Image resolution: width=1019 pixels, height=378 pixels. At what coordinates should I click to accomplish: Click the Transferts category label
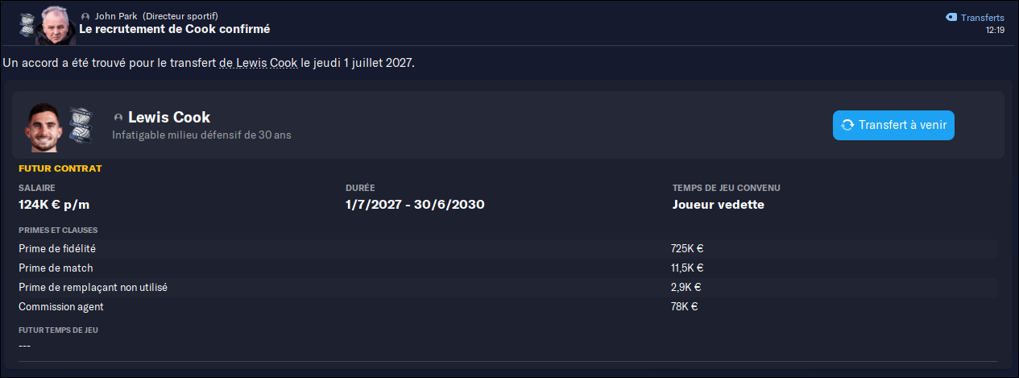[x=983, y=18]
